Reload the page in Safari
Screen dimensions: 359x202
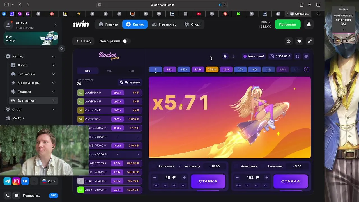[225, 5]
